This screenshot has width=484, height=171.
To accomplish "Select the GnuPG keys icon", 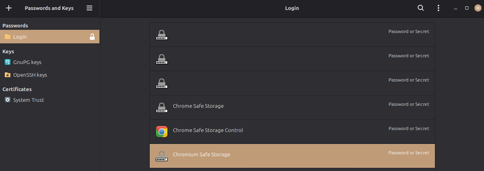I will 7,62.
